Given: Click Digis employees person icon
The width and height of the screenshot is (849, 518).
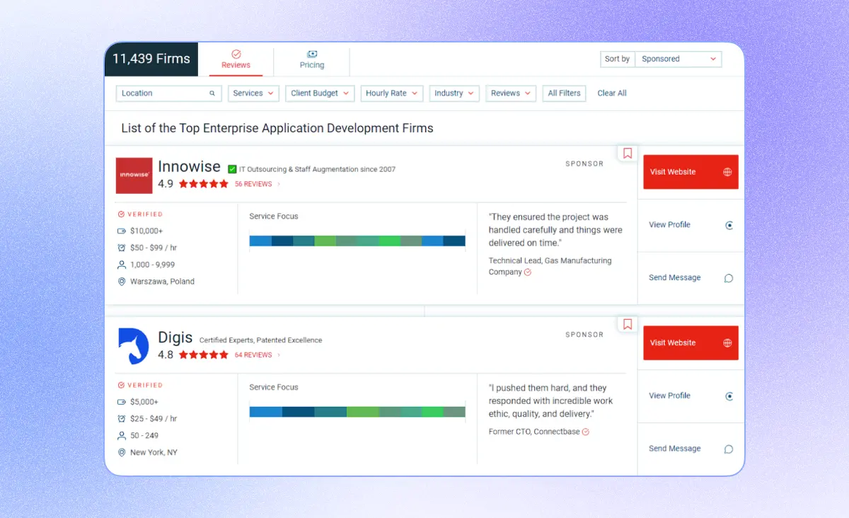Looking at the screenshot, I should tap(122, 436).
